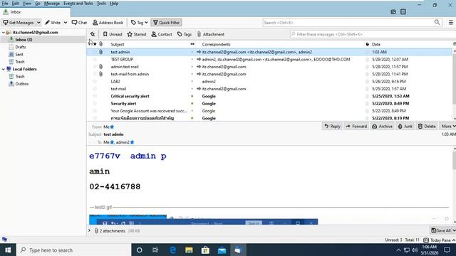Mark the Security alert message as read

192,104
